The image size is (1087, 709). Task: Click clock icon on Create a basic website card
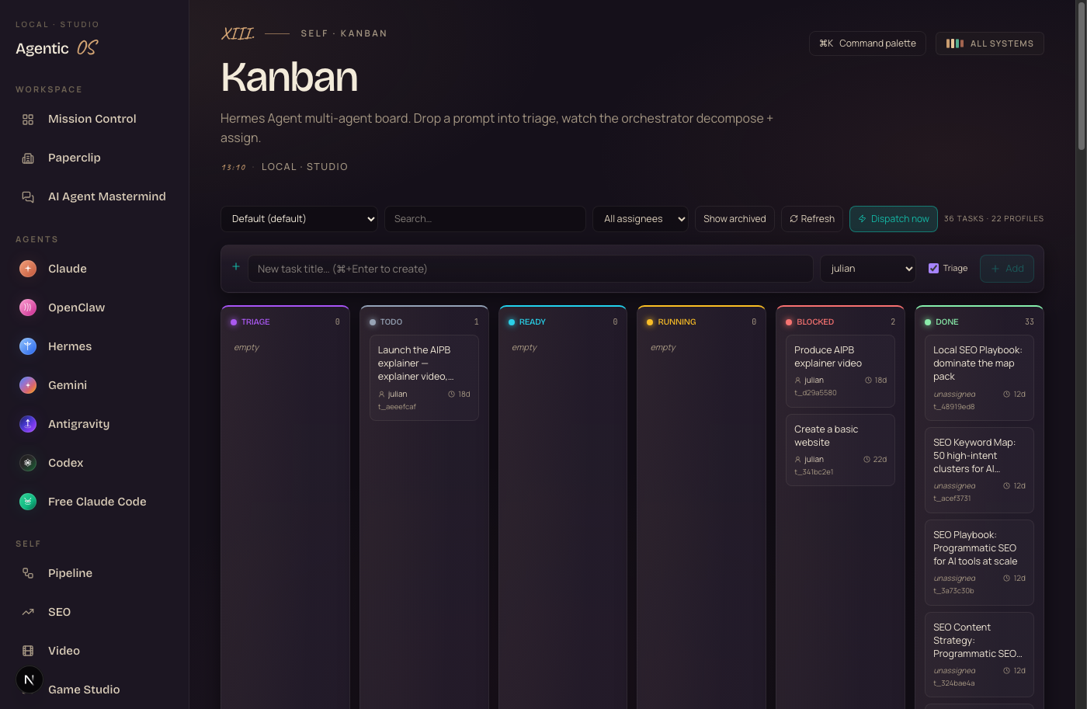[867, 460]
